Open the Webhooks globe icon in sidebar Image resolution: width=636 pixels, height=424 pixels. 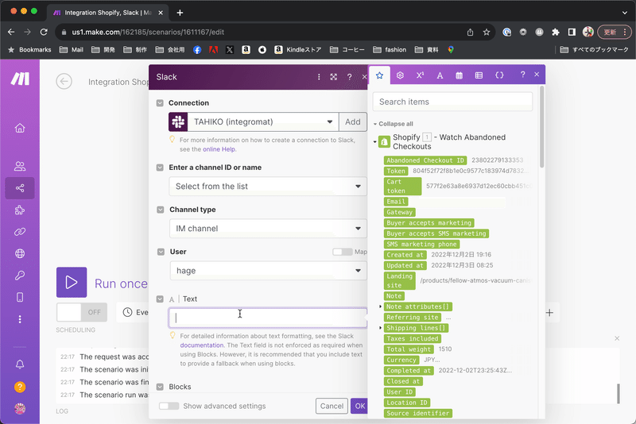coord(19,253)
